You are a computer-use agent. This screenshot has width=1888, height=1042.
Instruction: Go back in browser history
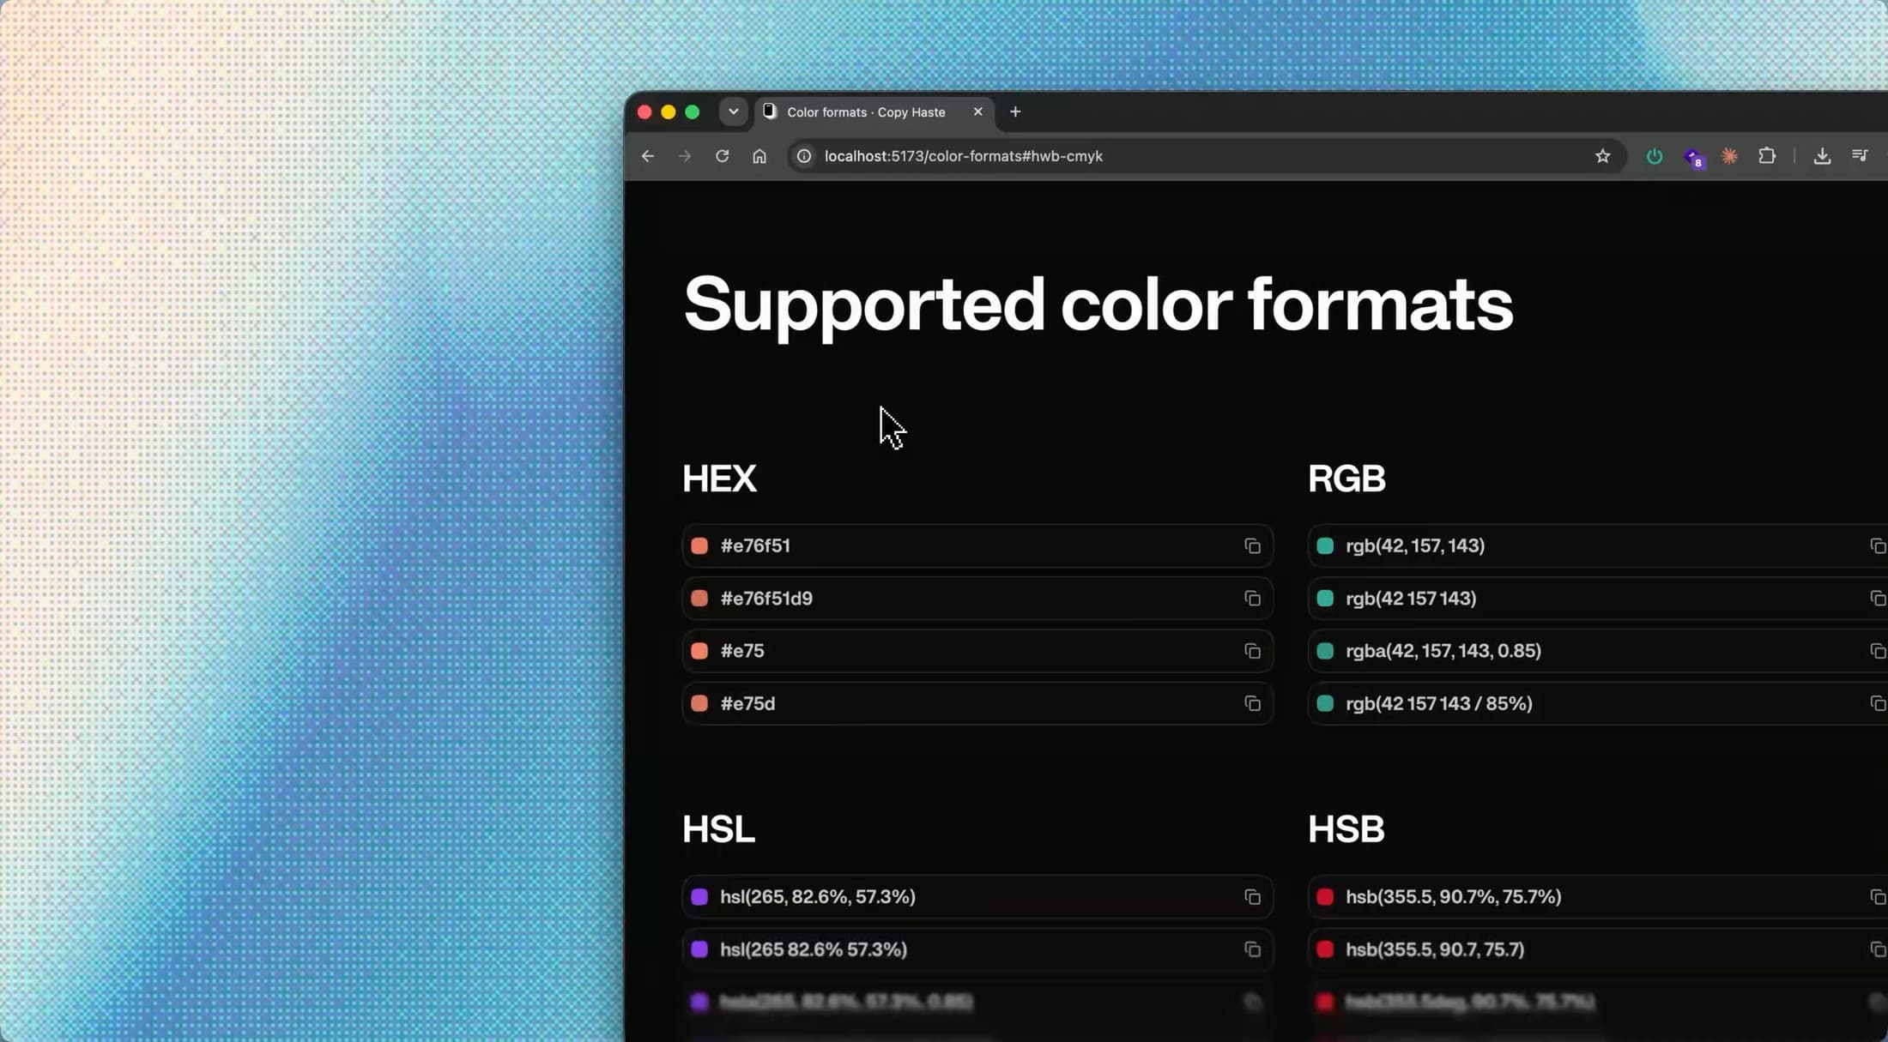[648, 156]
